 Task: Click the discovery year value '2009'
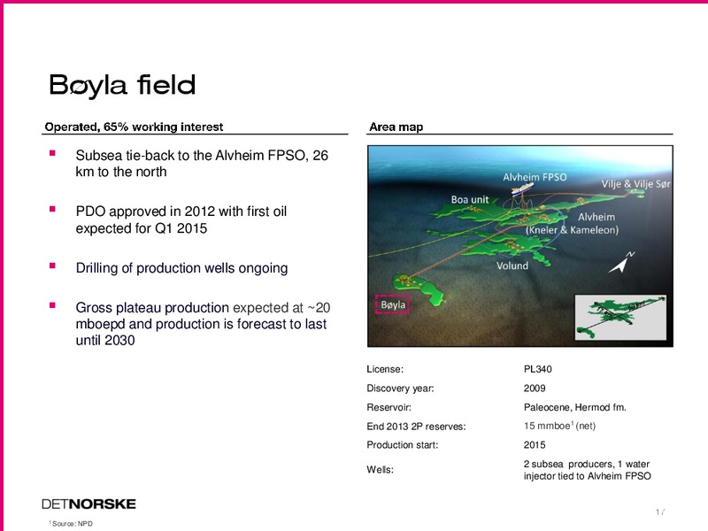[535, 389]
